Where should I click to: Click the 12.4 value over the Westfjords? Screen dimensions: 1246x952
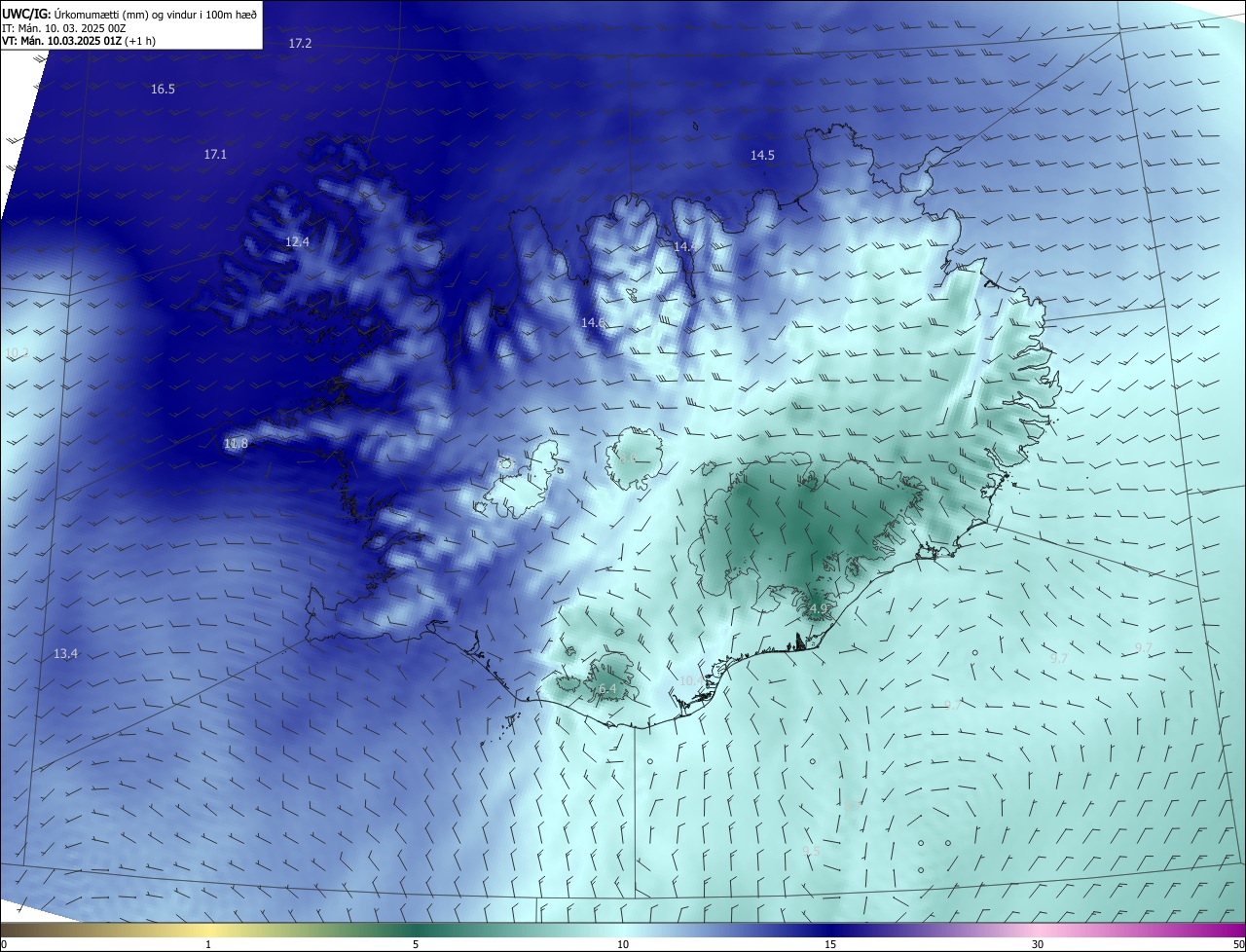click(297, 242)
